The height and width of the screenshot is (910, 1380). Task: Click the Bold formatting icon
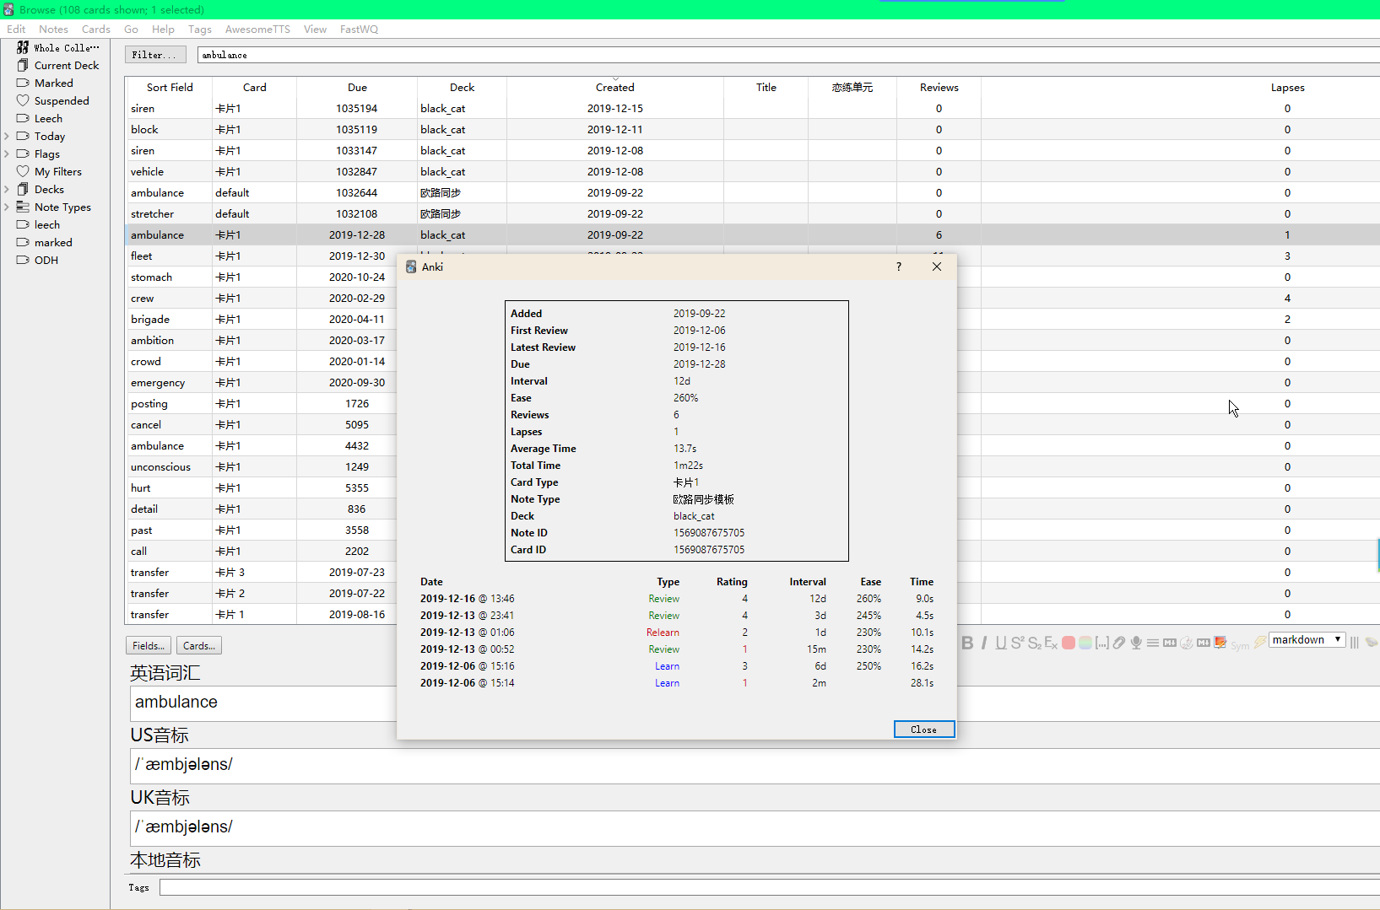967,643
